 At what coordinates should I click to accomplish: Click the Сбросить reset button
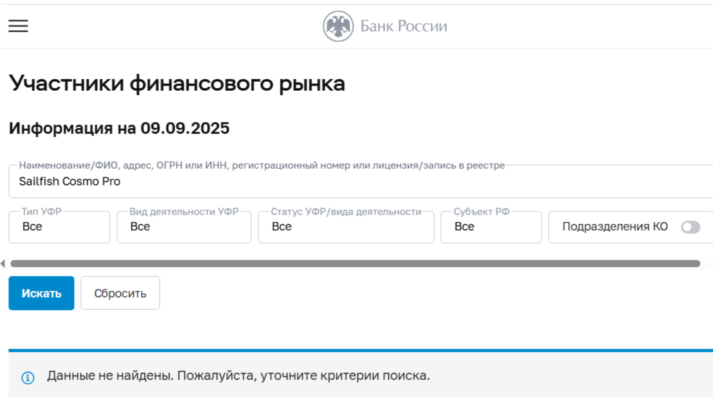coord(120,293)
